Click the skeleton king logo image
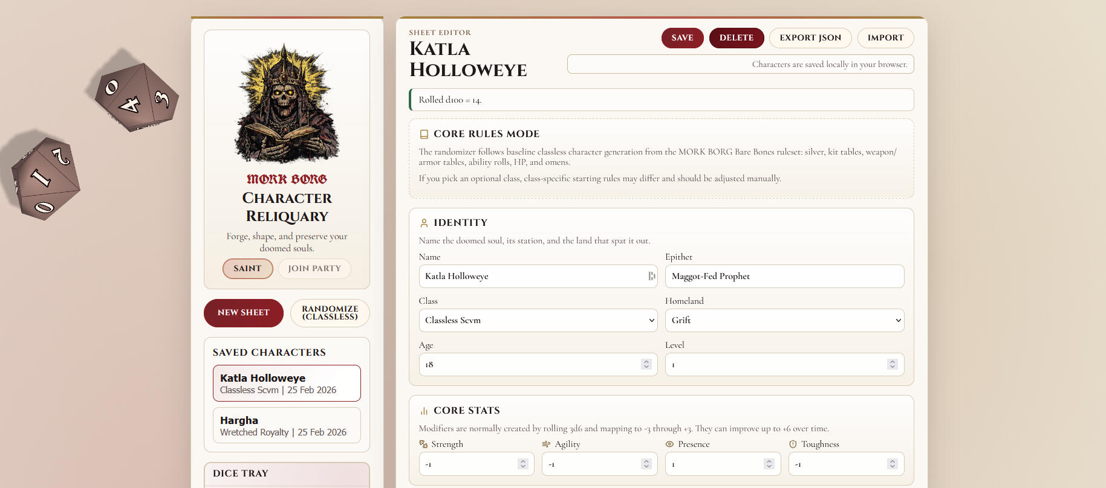 pyautogui.click(x=287, y=104)
